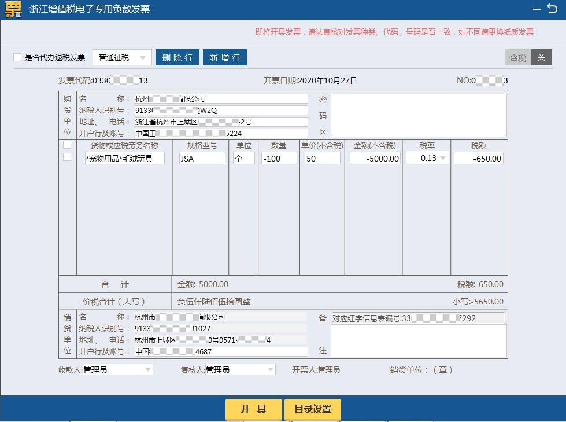Click the goods name field *宠物用品*毛绒玩具
Viewport: 566px width, 422px height.
124,158
